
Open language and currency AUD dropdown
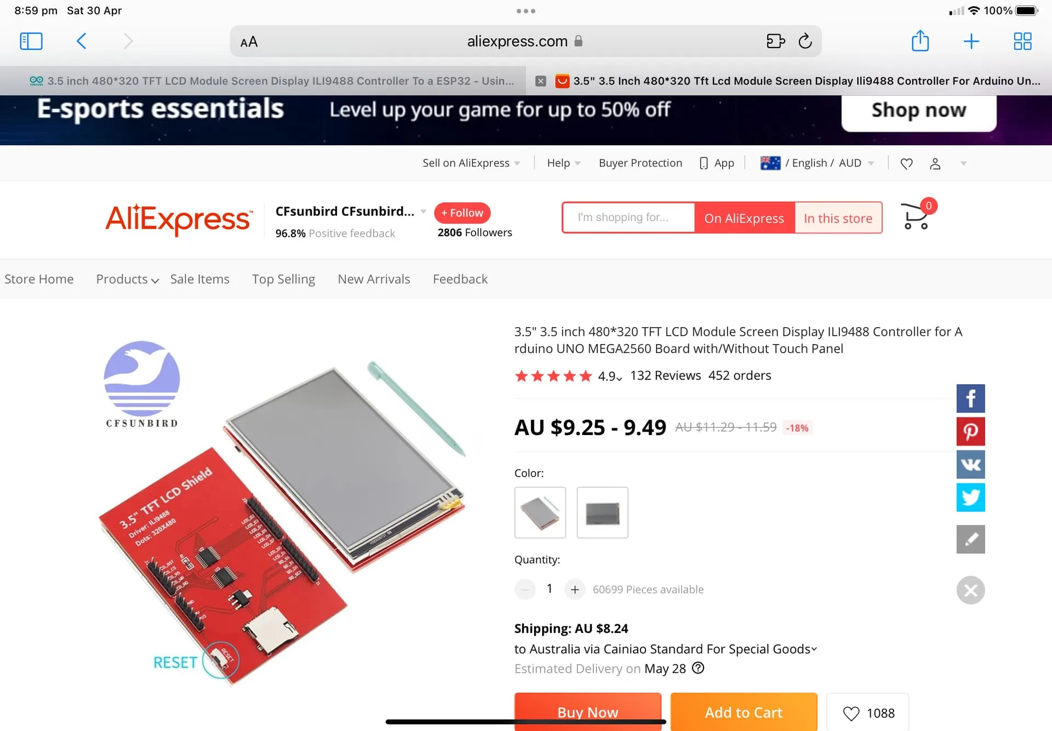(x=817, y=163)
